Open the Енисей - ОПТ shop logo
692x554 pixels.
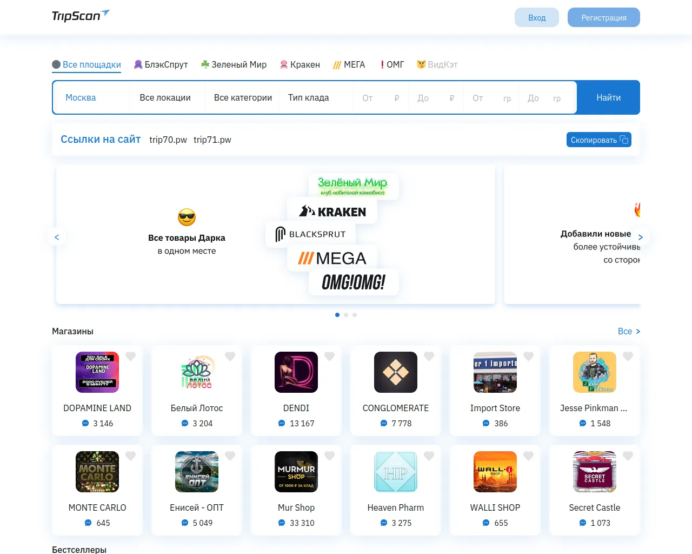(x=197, y=472)
